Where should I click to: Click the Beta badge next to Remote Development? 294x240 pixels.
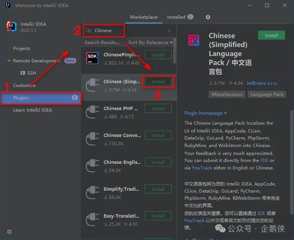pyautogui.click(x=70, y=60)
